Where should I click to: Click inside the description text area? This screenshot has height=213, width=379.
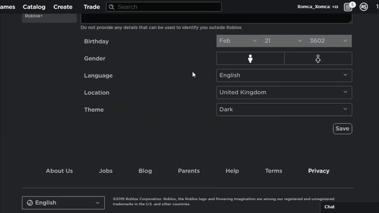click(216, 18)
